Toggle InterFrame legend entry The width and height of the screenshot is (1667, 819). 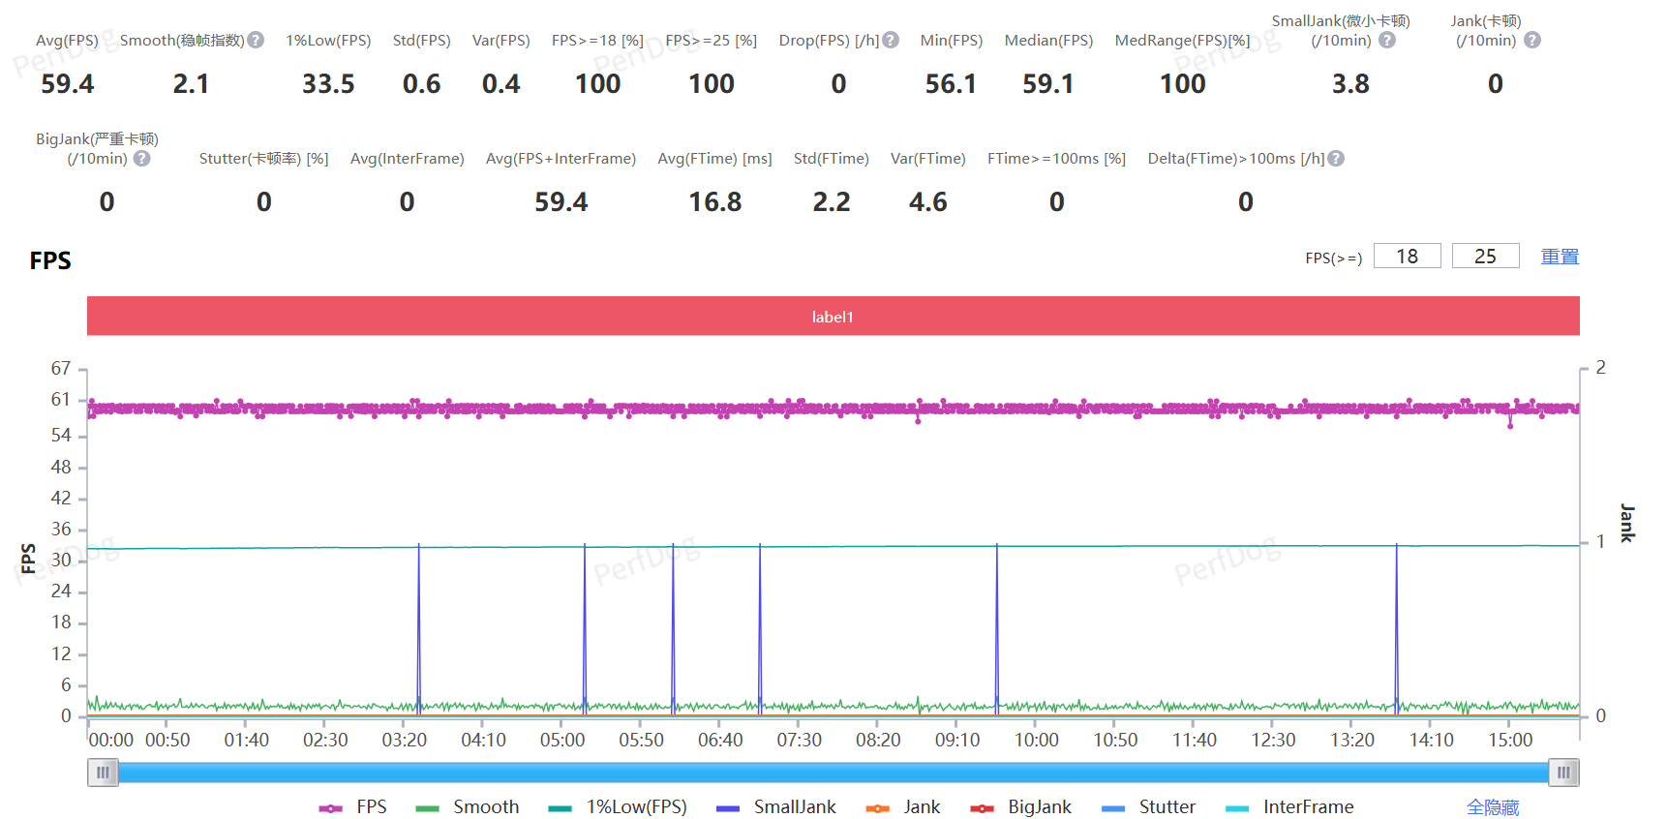point(1289,807)
